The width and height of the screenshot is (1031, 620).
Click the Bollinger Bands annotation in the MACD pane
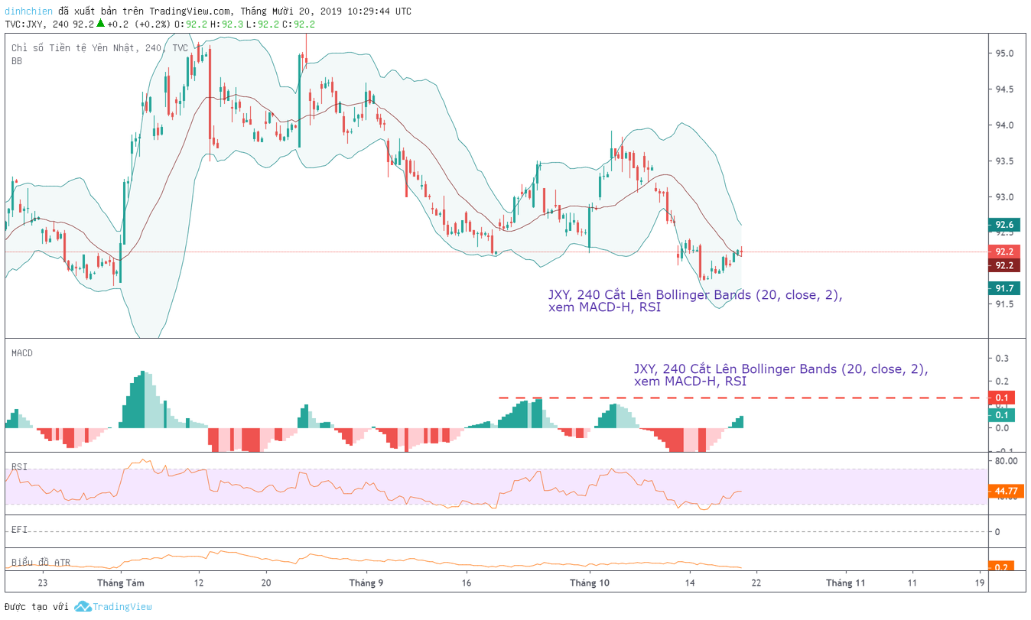(781, 375)
